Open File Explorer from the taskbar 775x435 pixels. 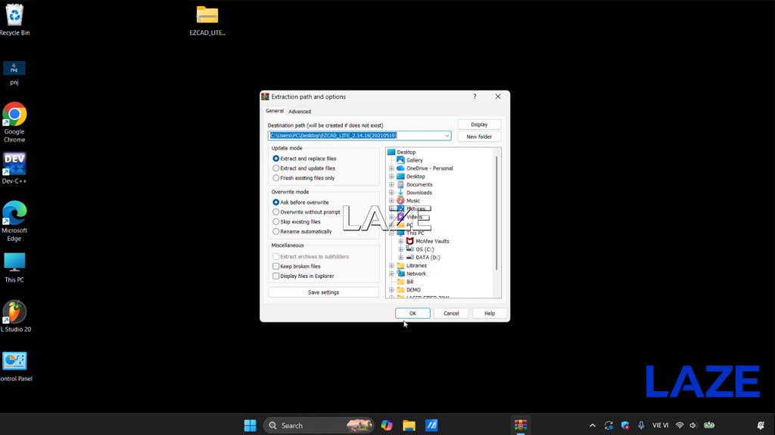click(x=409, y=425)
